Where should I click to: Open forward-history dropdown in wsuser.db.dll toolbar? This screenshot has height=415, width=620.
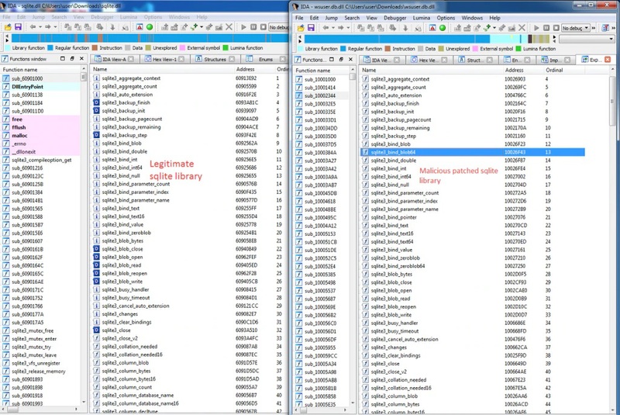click(x=348, y=28)
